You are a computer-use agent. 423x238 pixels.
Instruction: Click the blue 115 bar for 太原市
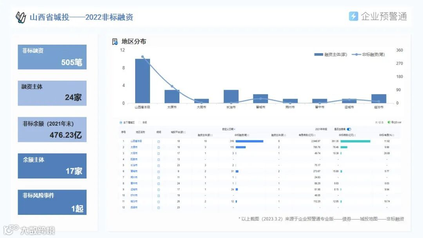(x=240, y=147)
